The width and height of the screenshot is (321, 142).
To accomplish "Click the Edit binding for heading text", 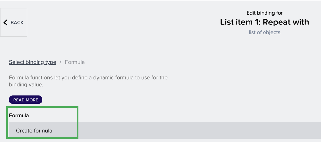I will pyautogui.click(x=264, y=13).
